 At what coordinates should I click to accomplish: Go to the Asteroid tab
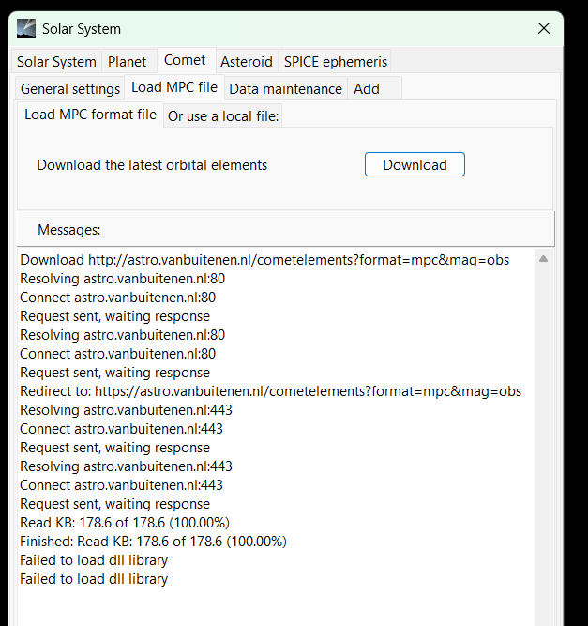(247, 62)
